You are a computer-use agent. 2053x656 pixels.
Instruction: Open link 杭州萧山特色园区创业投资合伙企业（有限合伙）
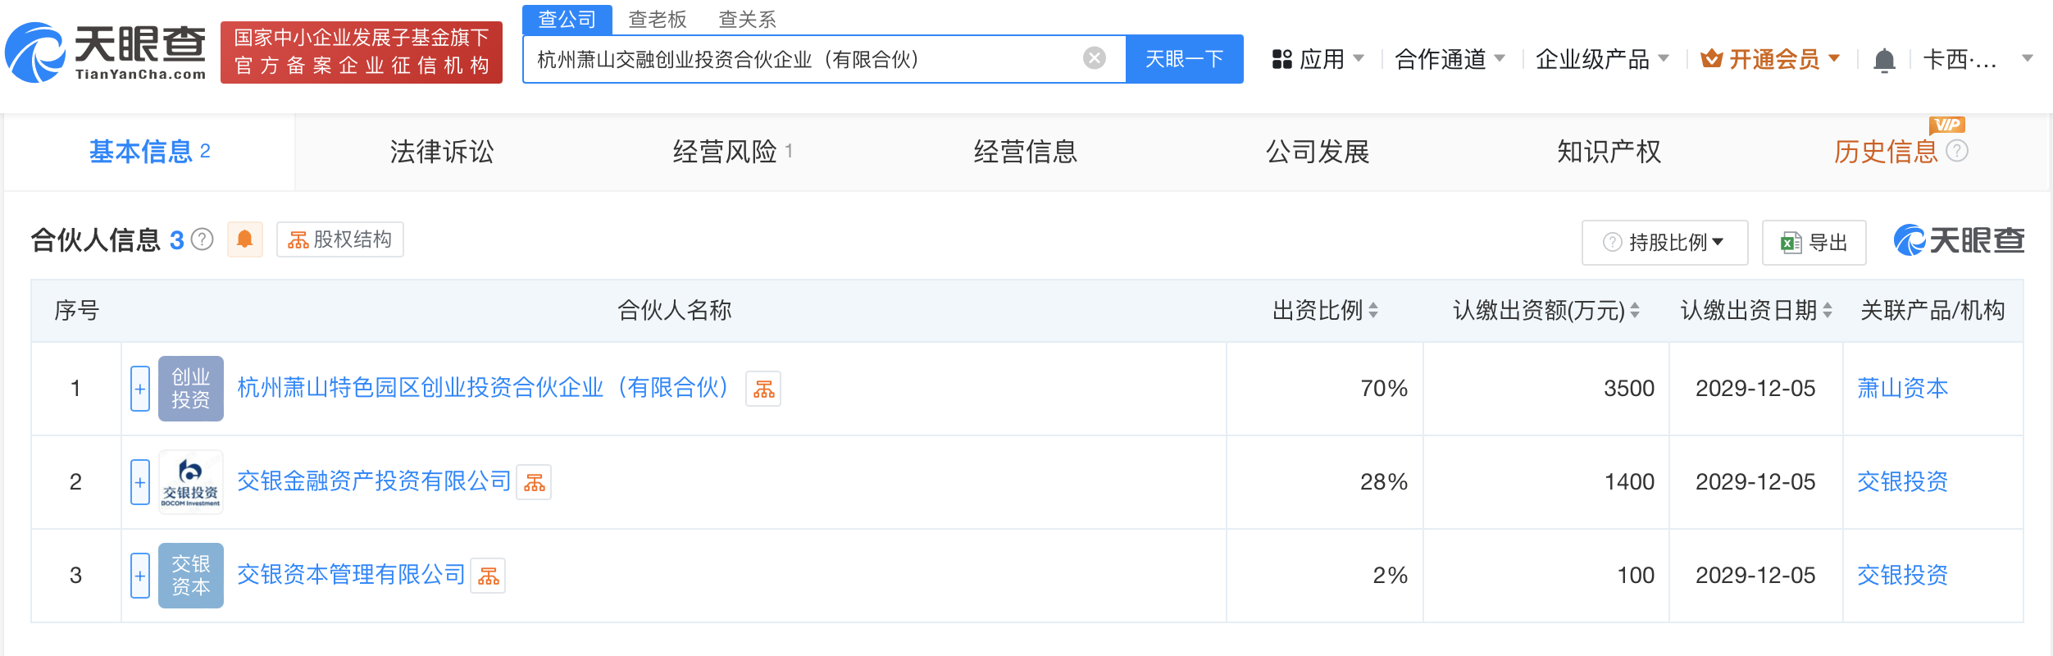point(484,388)
